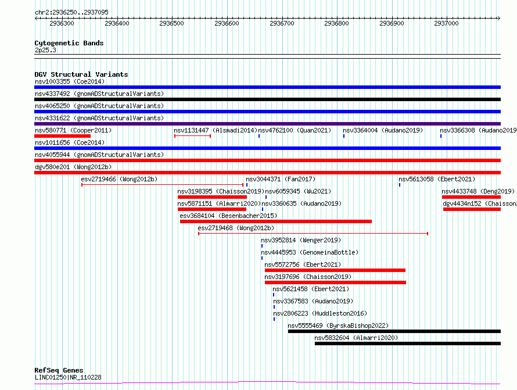
Task: Select the thin red span under esv2719468
Action: coord(313,234)
